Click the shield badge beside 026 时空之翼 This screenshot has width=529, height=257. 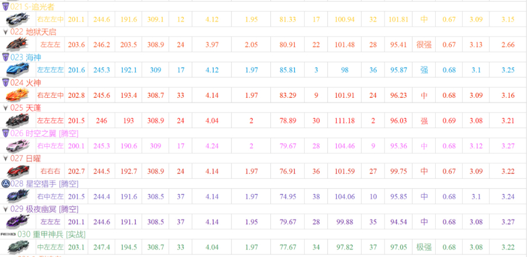5,133
